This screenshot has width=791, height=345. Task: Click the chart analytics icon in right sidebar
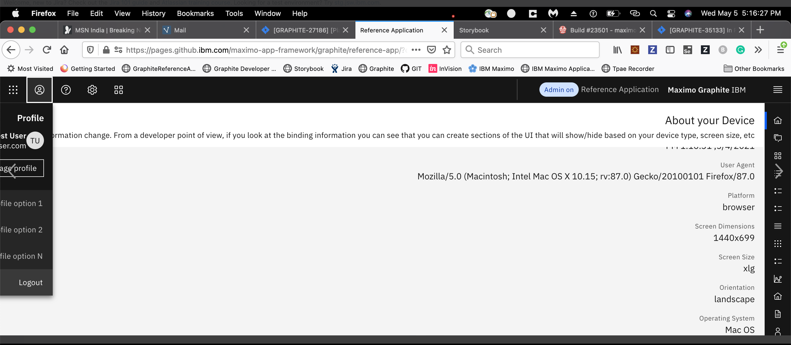[778, 279]
